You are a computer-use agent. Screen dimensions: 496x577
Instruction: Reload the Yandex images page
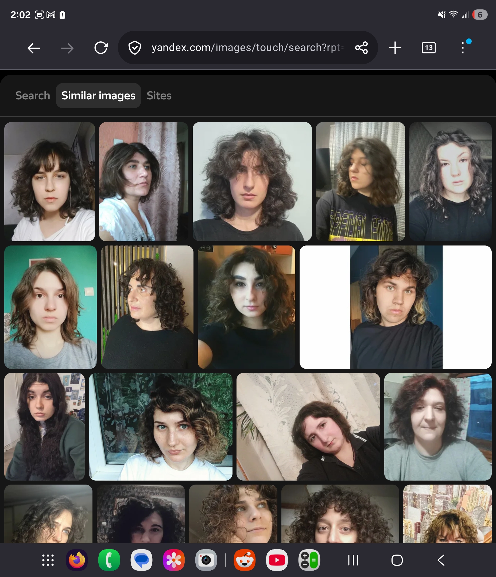[x=101, y=48]
